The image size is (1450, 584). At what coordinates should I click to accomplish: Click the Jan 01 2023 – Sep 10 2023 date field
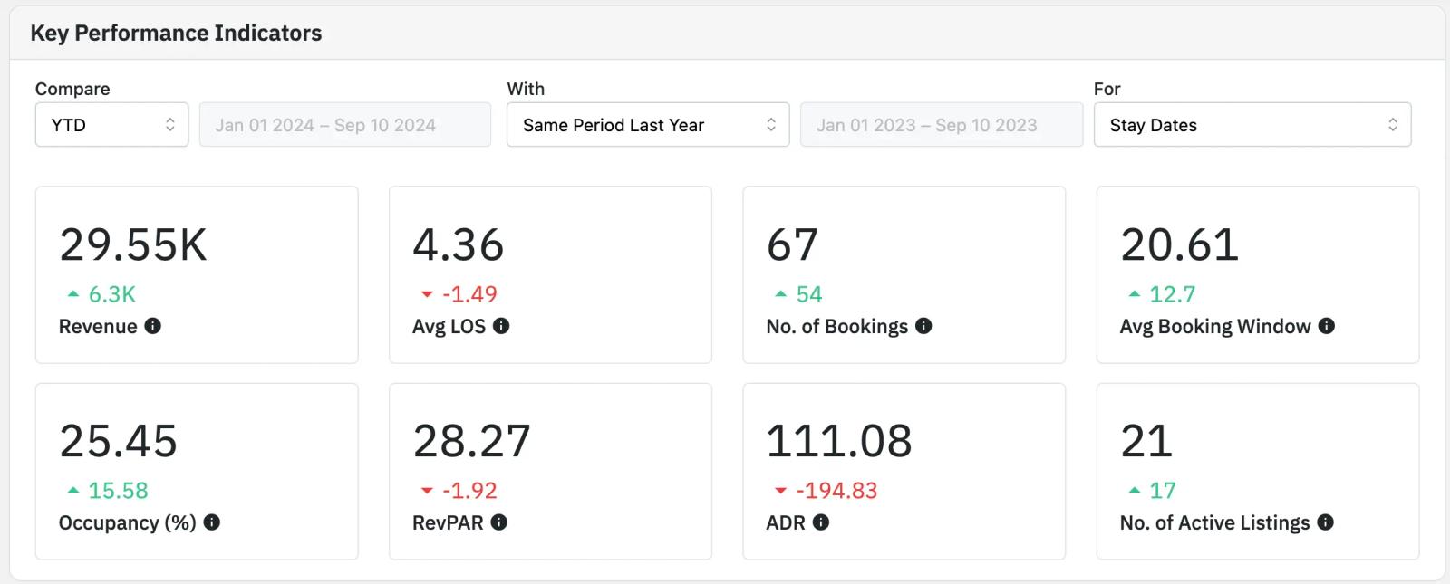click(942, 125)
